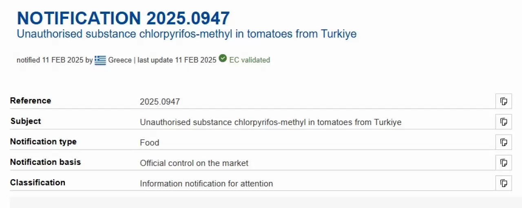The width and height of the screenshot is (522, 208).
Task: Click the blue chlorpyrifos-methyl subtitle under the heading
Action: click(186, 33)
